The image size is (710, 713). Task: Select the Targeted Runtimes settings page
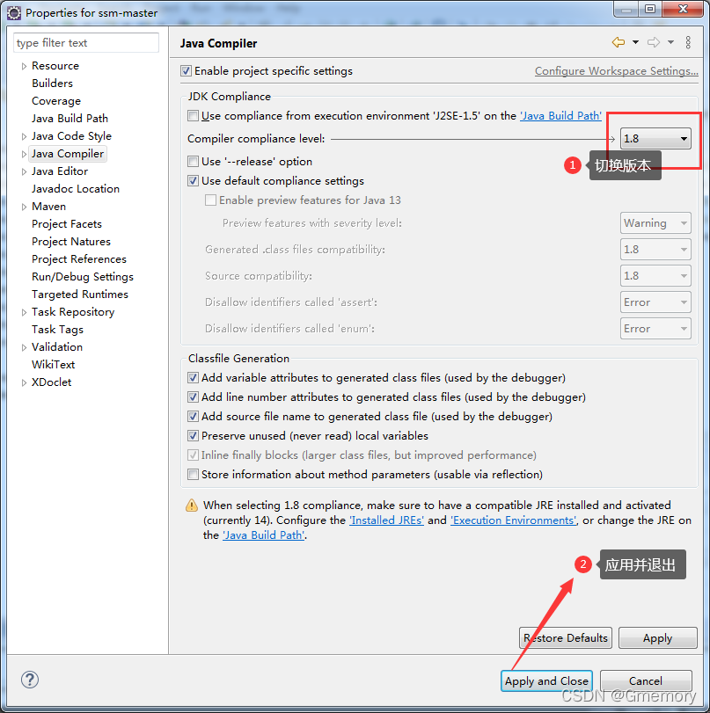(x=80, y=294)
